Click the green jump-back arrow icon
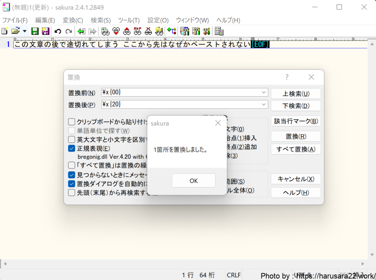 [82, 31]
